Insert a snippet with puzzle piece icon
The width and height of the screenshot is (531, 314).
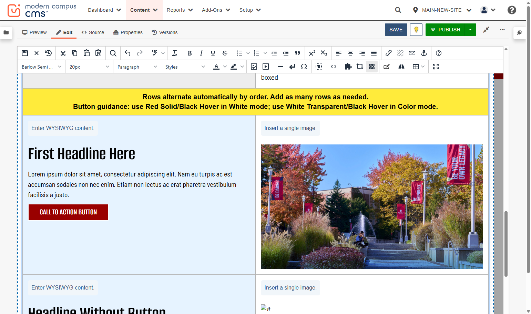[348, 67]
